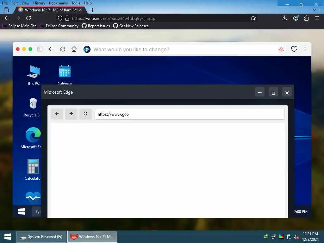Screen dimensions: 324x243
Task: Click websim home icon
Action: coord(74,49)
